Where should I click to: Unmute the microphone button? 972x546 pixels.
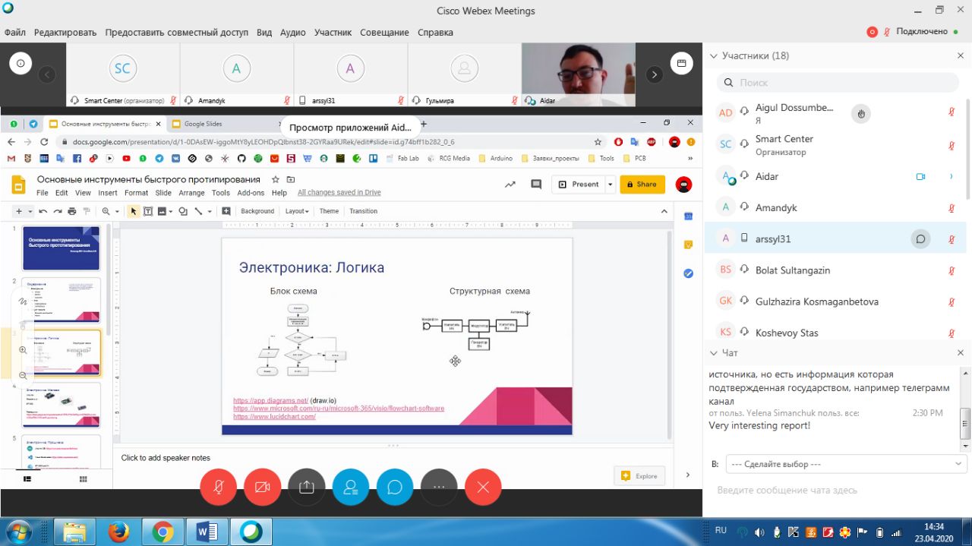(x=219, y=488)
